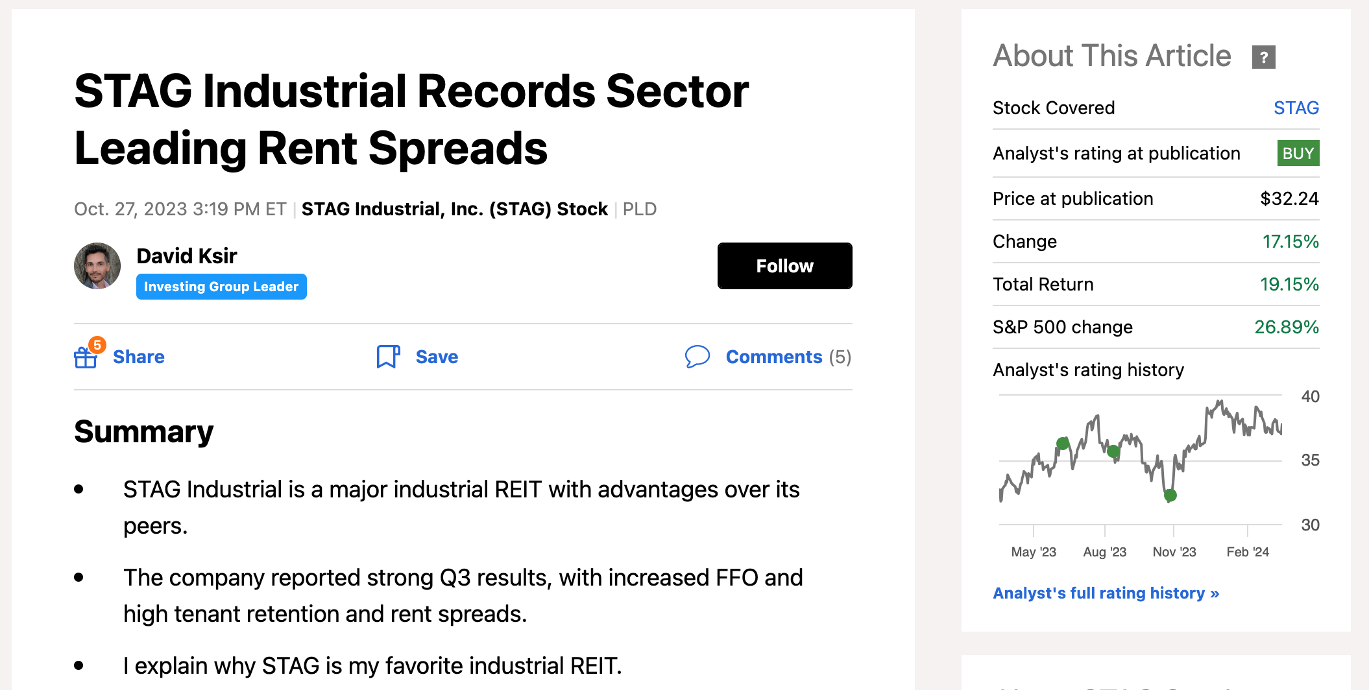Viewport: 1369px width, 690px height.
Task: Click the green BUY rating badge
Action: click(x=1298, y=153)
